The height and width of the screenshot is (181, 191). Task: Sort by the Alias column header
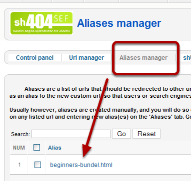[x=54, y=148]
